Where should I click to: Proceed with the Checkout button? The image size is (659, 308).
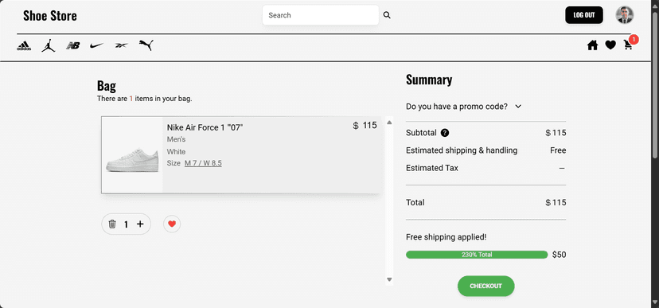tap(485, 287)
